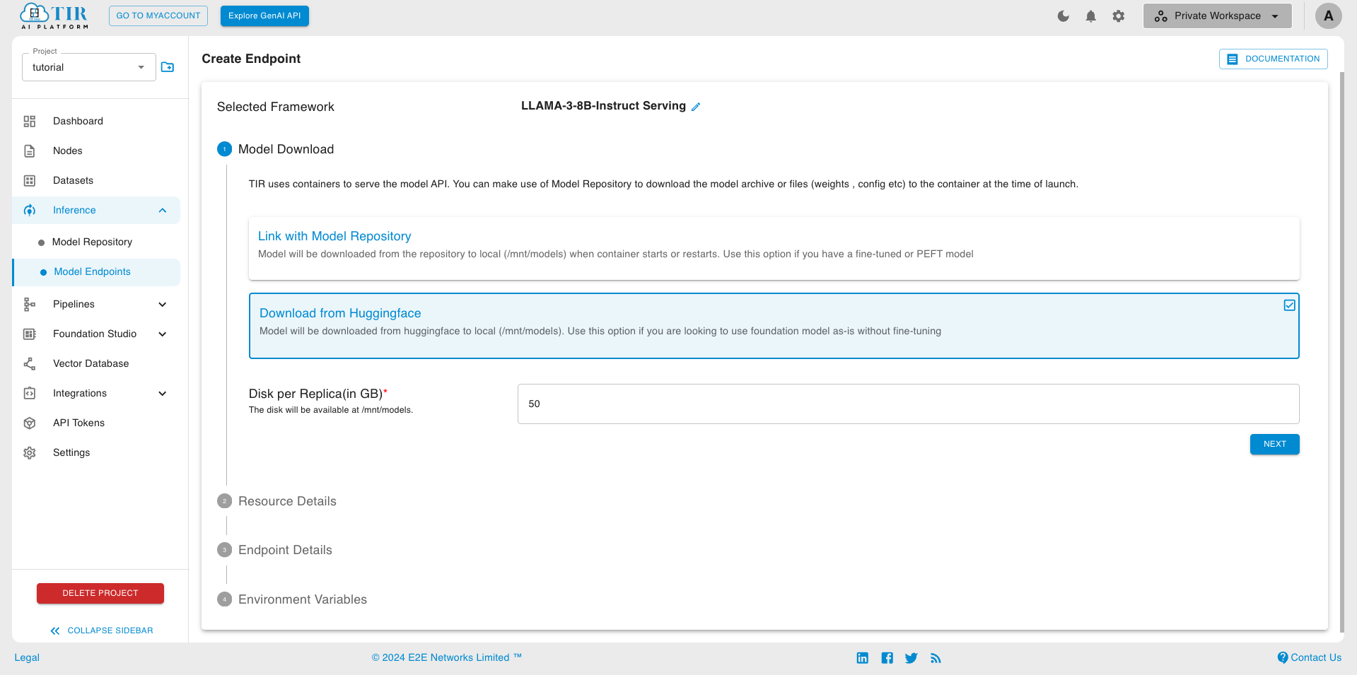Click the Foundation Studio sidebar icon

(x=30, y=334)
